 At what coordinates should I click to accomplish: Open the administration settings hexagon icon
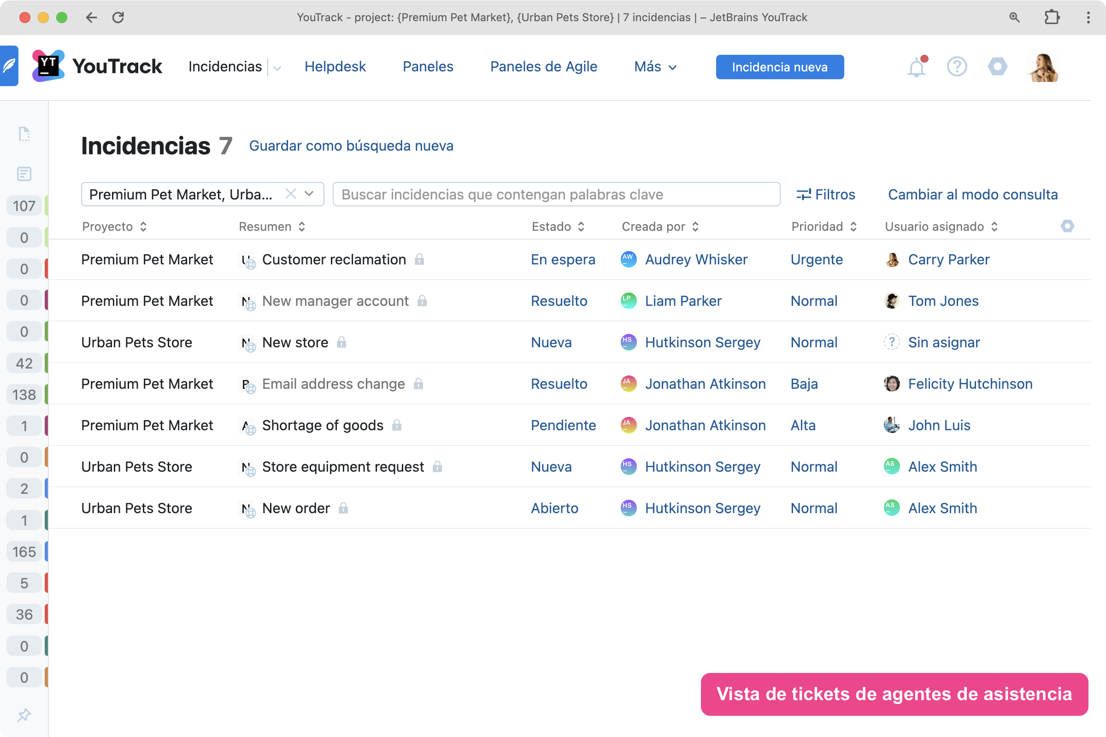click(997, 67)
